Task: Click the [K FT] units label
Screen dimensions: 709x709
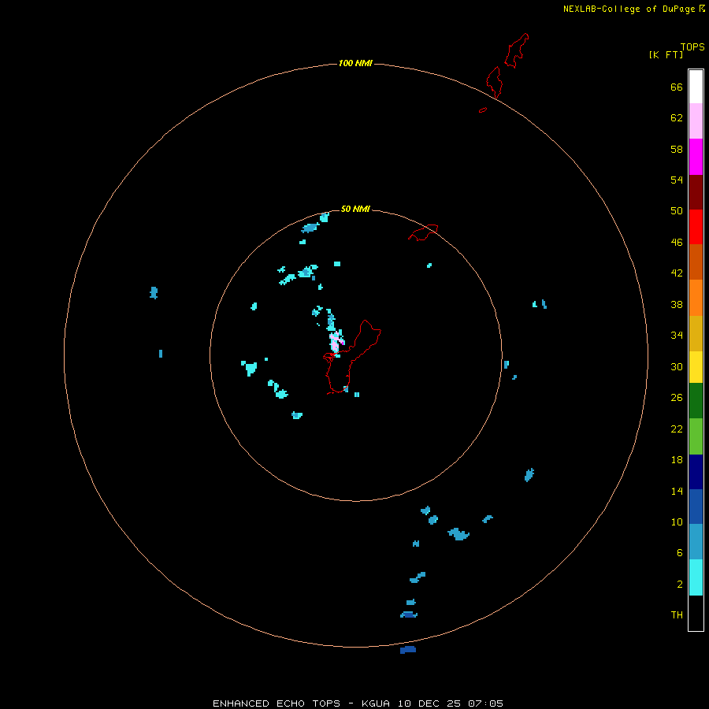Action: (666, 54)
